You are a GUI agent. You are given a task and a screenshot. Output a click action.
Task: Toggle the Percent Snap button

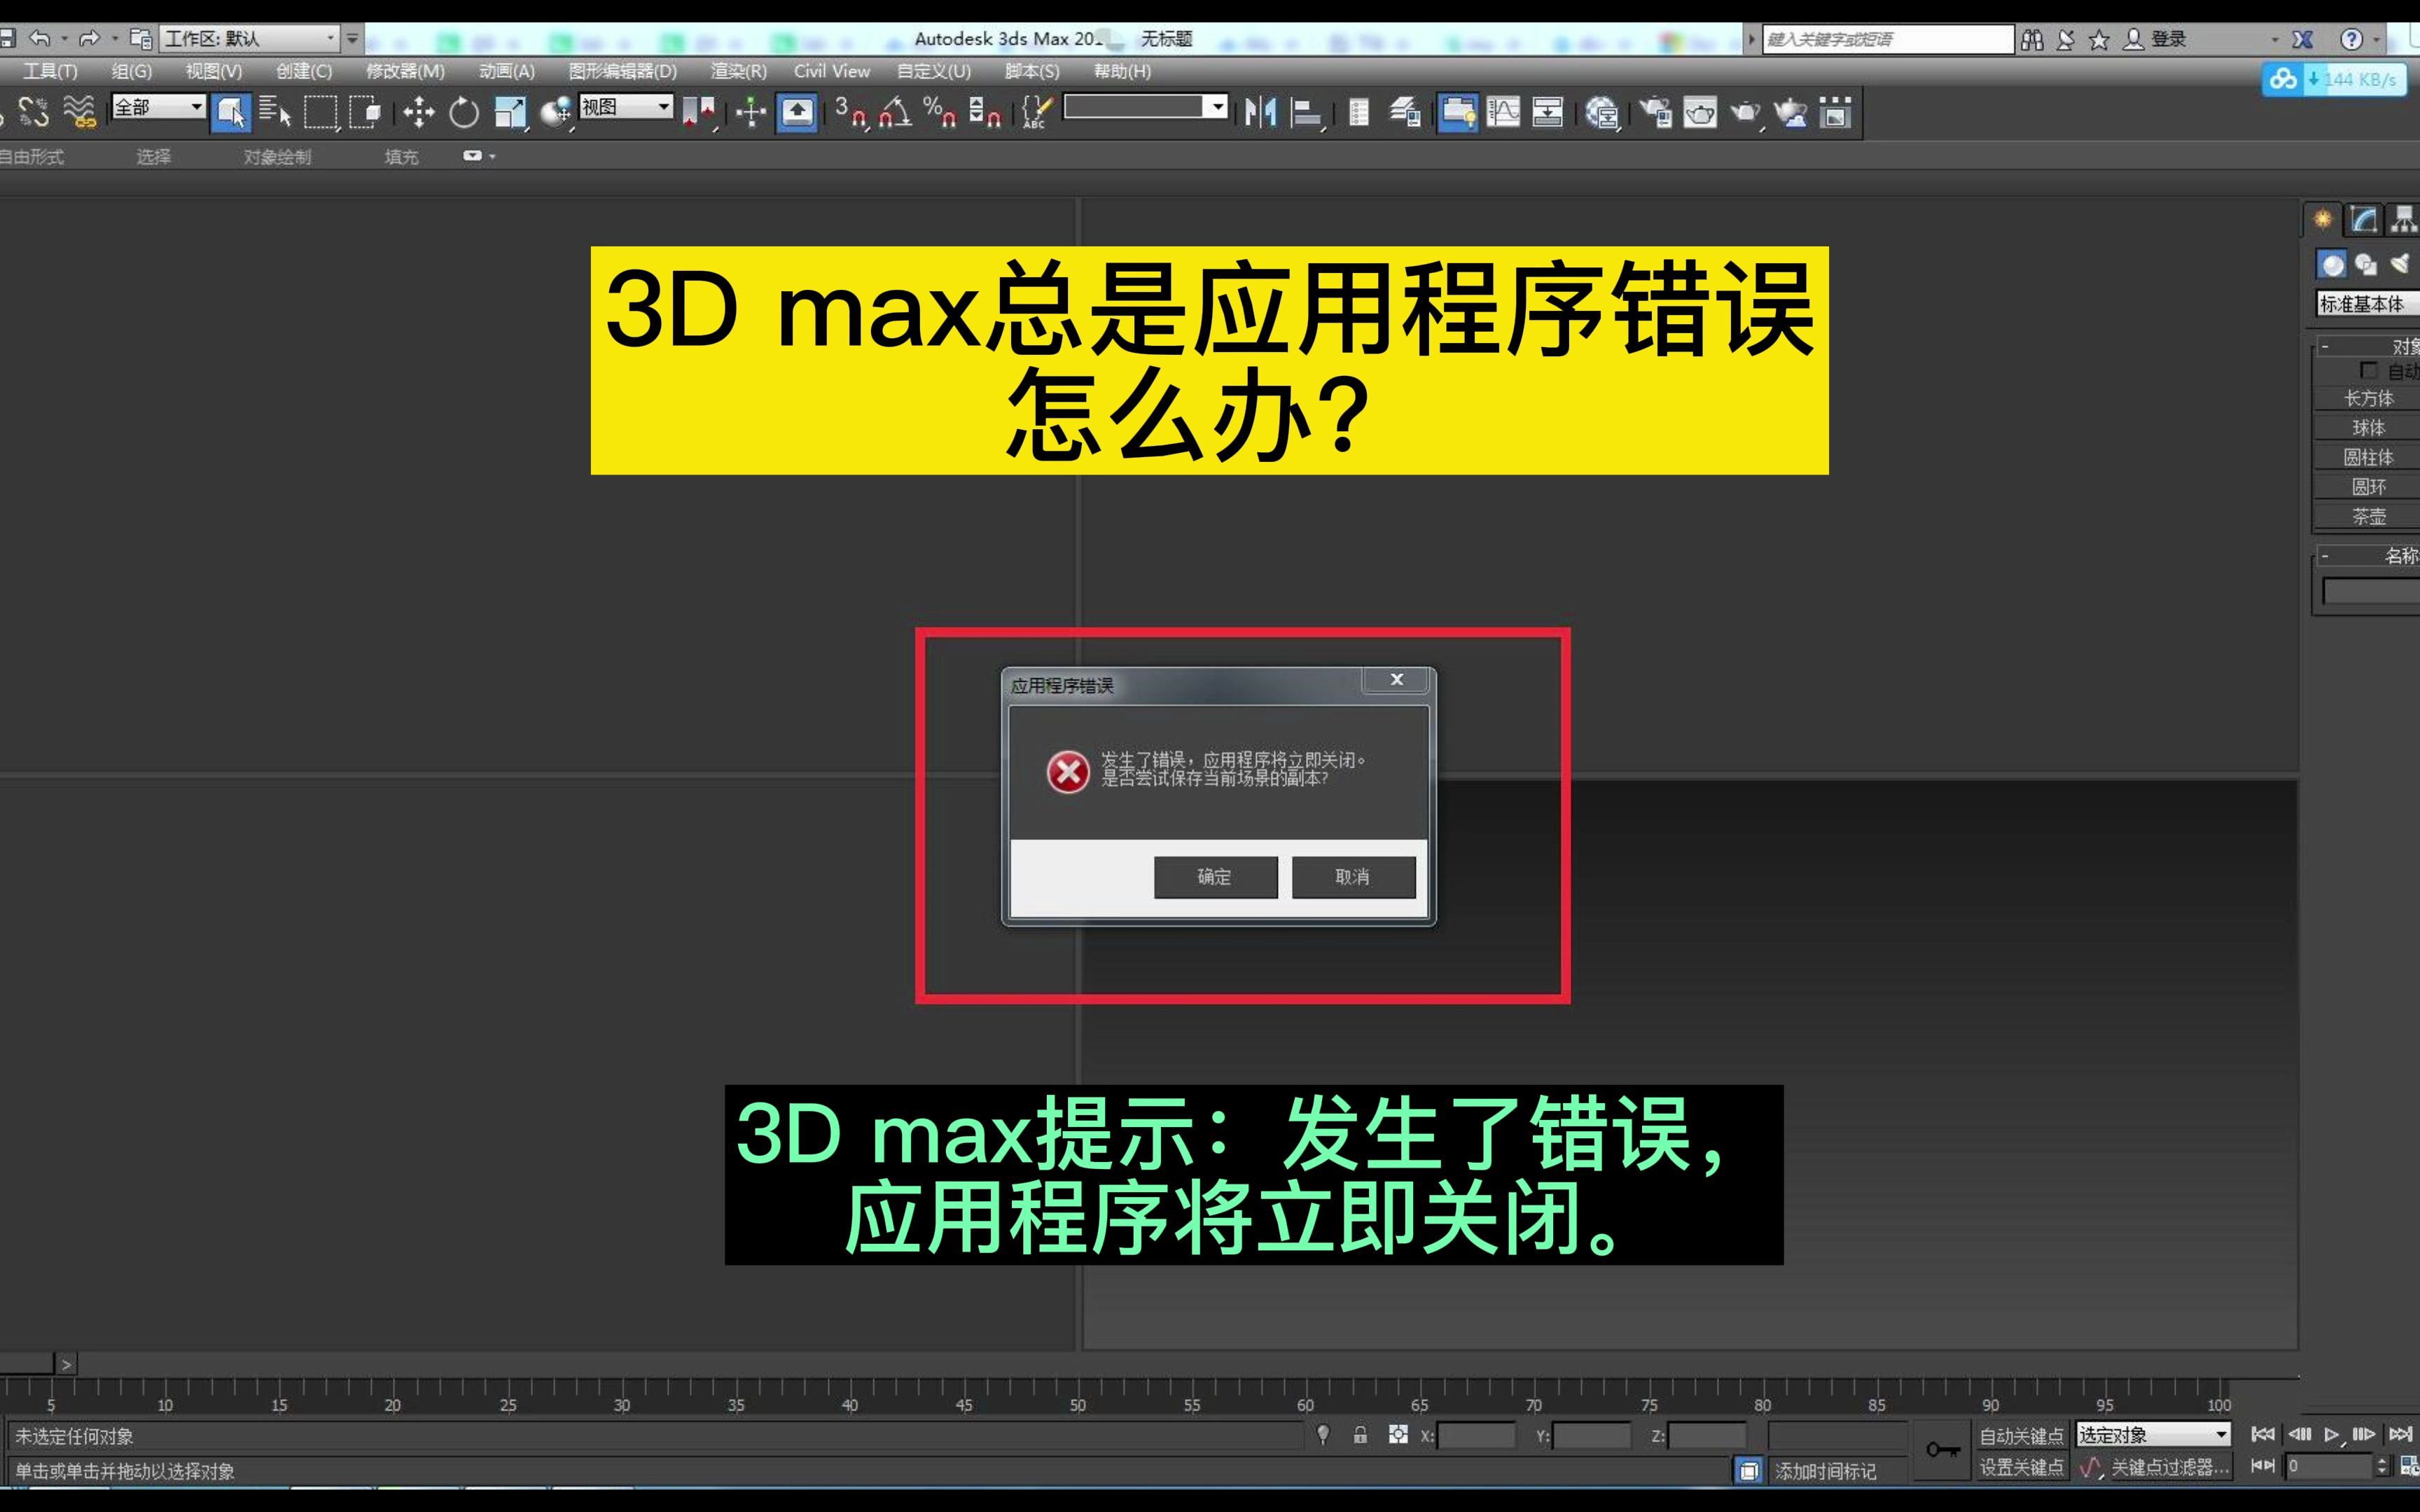coord(940,112)
